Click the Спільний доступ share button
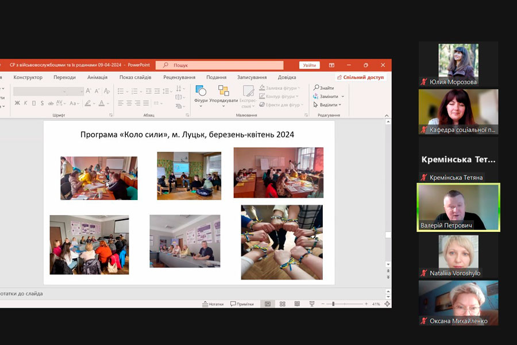 360,77
